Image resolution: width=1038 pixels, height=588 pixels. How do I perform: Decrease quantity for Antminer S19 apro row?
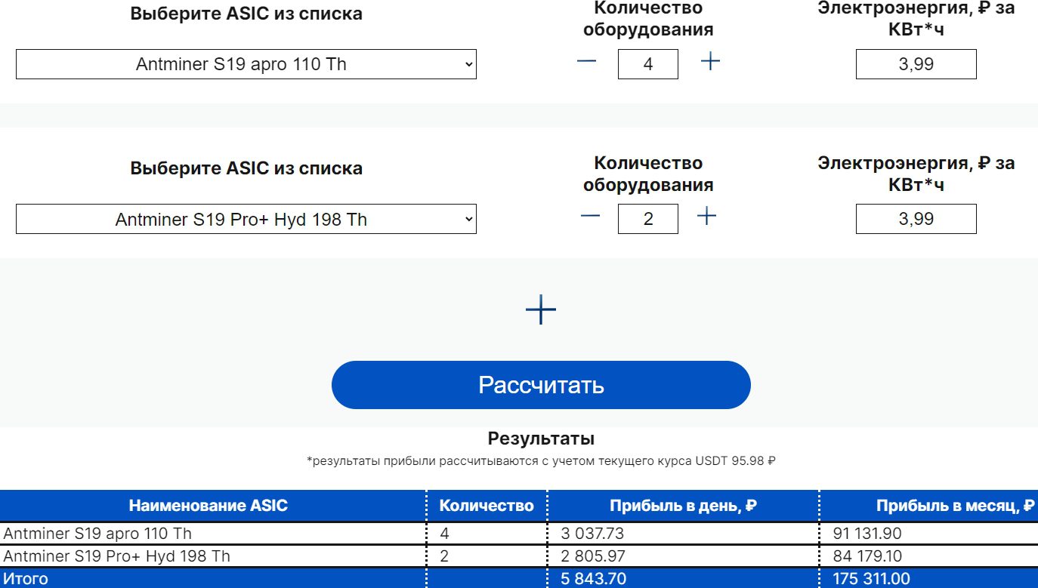[587, 61]
